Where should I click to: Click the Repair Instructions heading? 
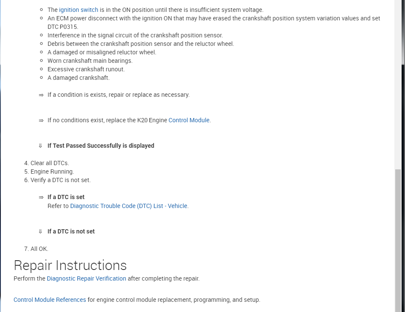[70, 265]
